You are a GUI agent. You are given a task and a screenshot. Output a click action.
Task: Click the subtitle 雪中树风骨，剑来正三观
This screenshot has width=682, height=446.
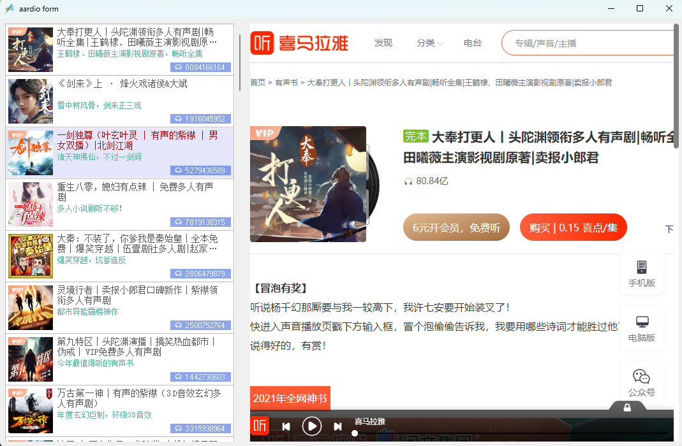point(99,106)
